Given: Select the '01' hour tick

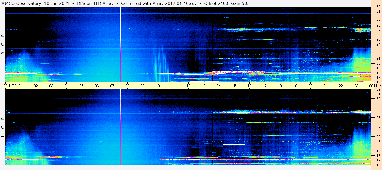Looking at the screenshot, I should pyautogui.click(x=21, y=86).
